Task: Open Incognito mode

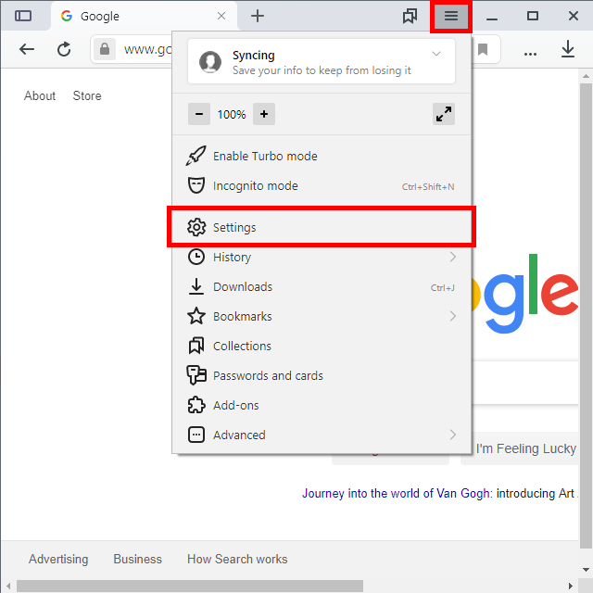Action: pos(322,185)
